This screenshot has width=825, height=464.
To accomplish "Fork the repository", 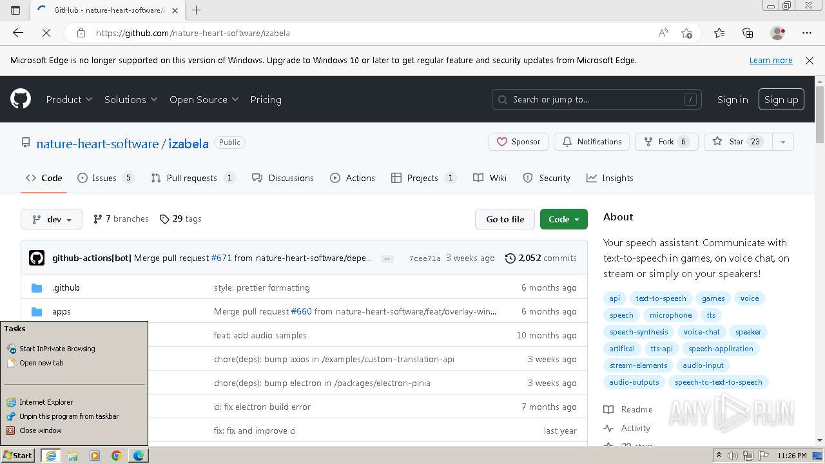I will [x=666, y=142].
